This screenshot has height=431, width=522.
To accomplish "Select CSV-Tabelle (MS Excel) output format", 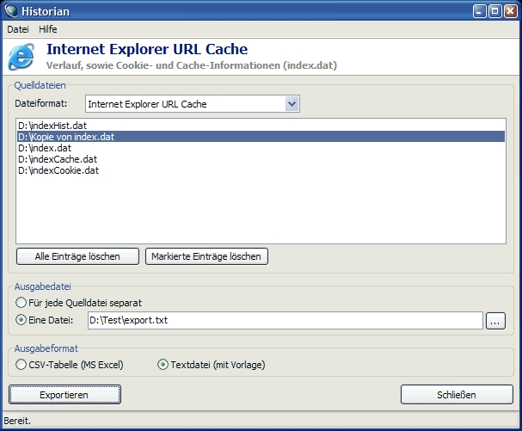I will pos(21,365).
